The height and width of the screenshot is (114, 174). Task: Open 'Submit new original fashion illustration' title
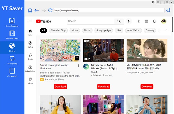pyautogui.click(x=54, y=67)
